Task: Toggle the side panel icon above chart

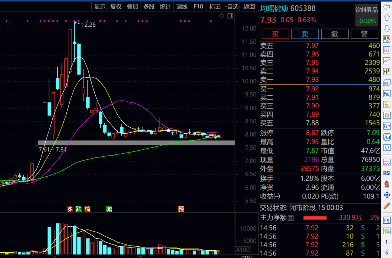Action: coord(230,16)
